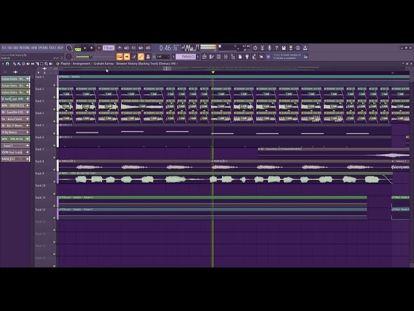The image size is (414, 311).
Task: Select FX Big Reverse clip in picker
Action: tap(16, 132)
